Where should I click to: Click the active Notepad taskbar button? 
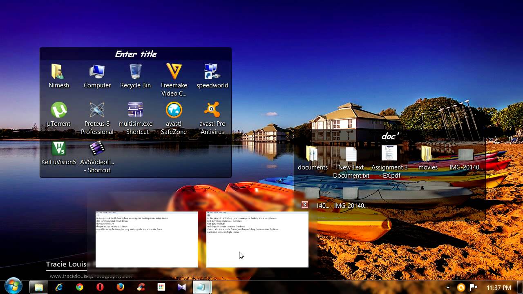click(x=201, y=287)
